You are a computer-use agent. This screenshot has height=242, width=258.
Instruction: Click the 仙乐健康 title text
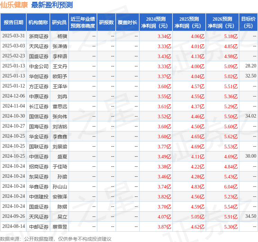(x=14, y=5)
